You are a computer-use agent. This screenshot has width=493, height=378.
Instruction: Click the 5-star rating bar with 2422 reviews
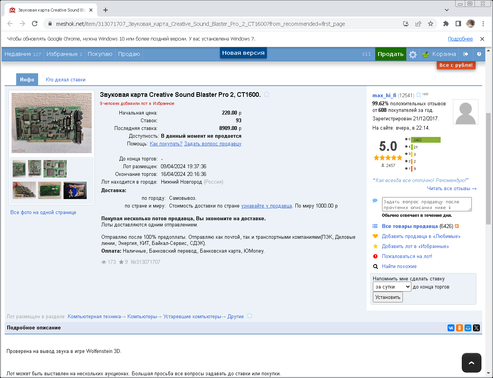click(426, 140)
